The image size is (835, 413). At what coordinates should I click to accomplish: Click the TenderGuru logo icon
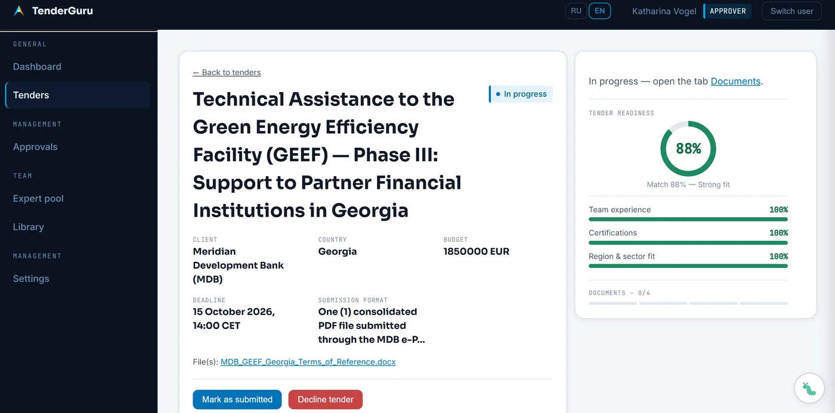(19, 11)
